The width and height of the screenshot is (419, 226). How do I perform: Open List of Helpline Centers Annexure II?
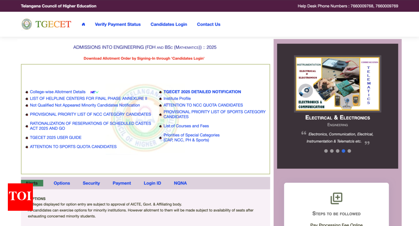[88, 99]
